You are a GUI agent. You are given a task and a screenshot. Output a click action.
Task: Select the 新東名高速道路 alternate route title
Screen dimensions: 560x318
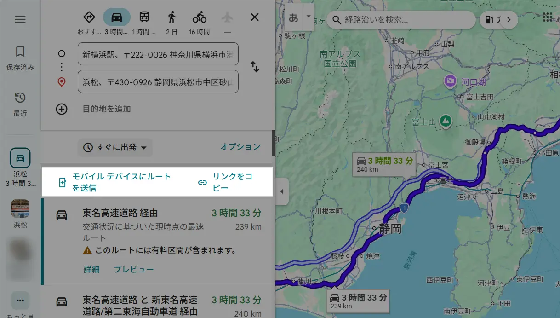140,306
